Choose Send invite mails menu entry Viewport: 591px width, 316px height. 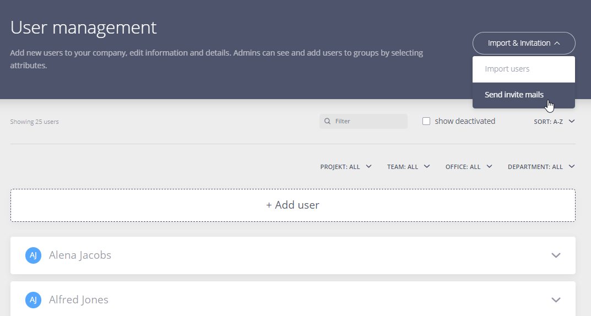[524, 95]
